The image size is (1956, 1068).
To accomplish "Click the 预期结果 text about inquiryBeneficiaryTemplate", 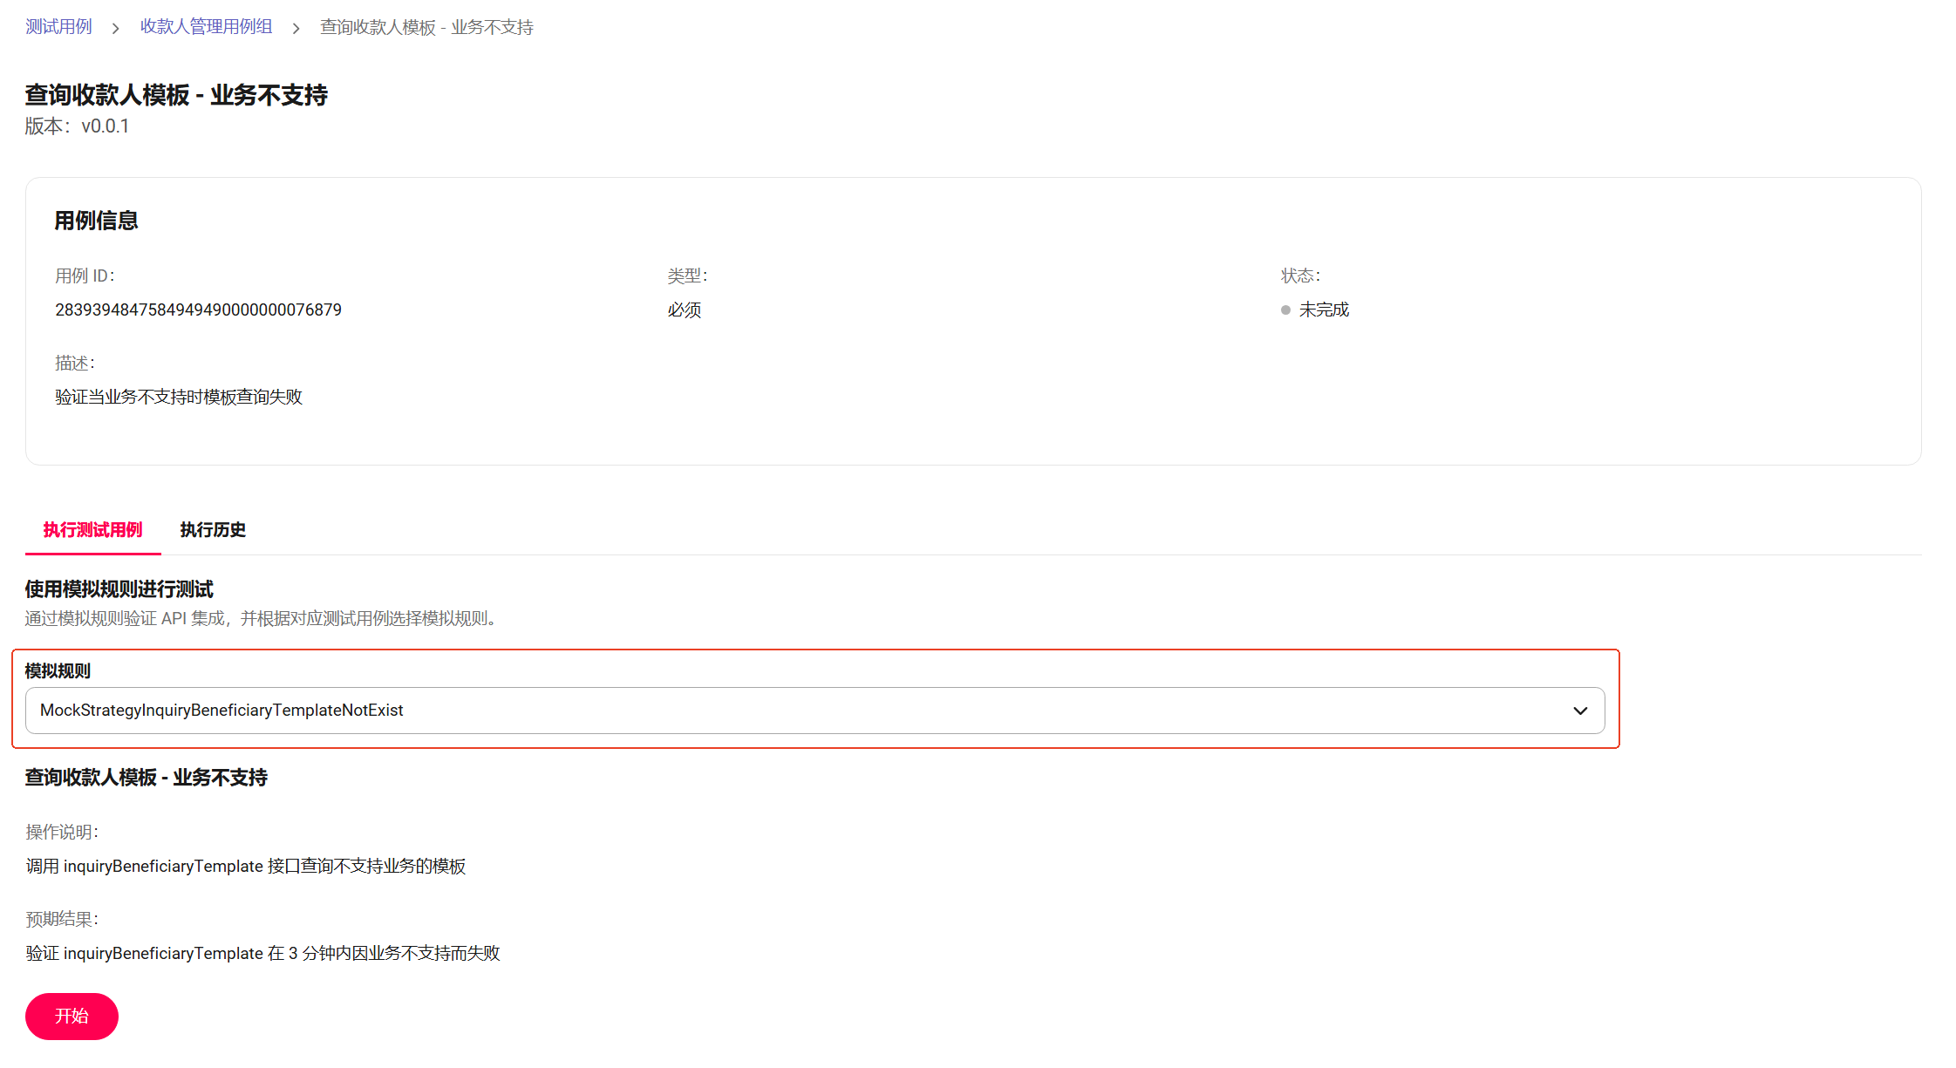I will [262, 953].
